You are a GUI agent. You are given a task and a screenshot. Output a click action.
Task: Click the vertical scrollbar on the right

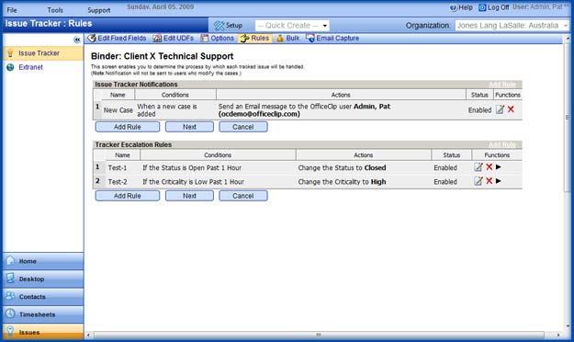(x=568, y=118)
